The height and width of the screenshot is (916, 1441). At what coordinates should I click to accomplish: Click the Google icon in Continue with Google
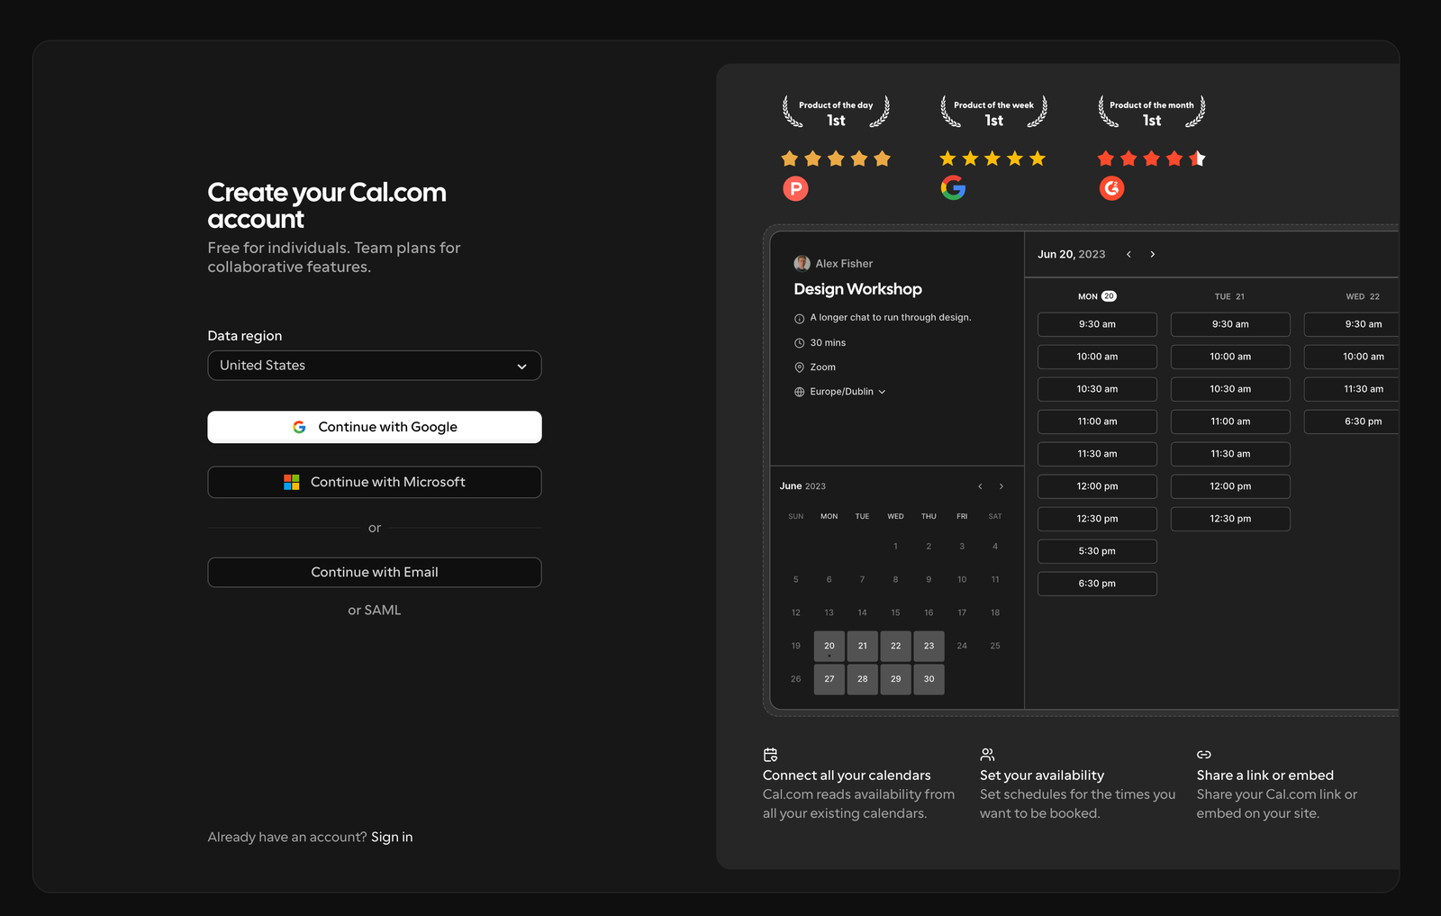click(299, 427)
